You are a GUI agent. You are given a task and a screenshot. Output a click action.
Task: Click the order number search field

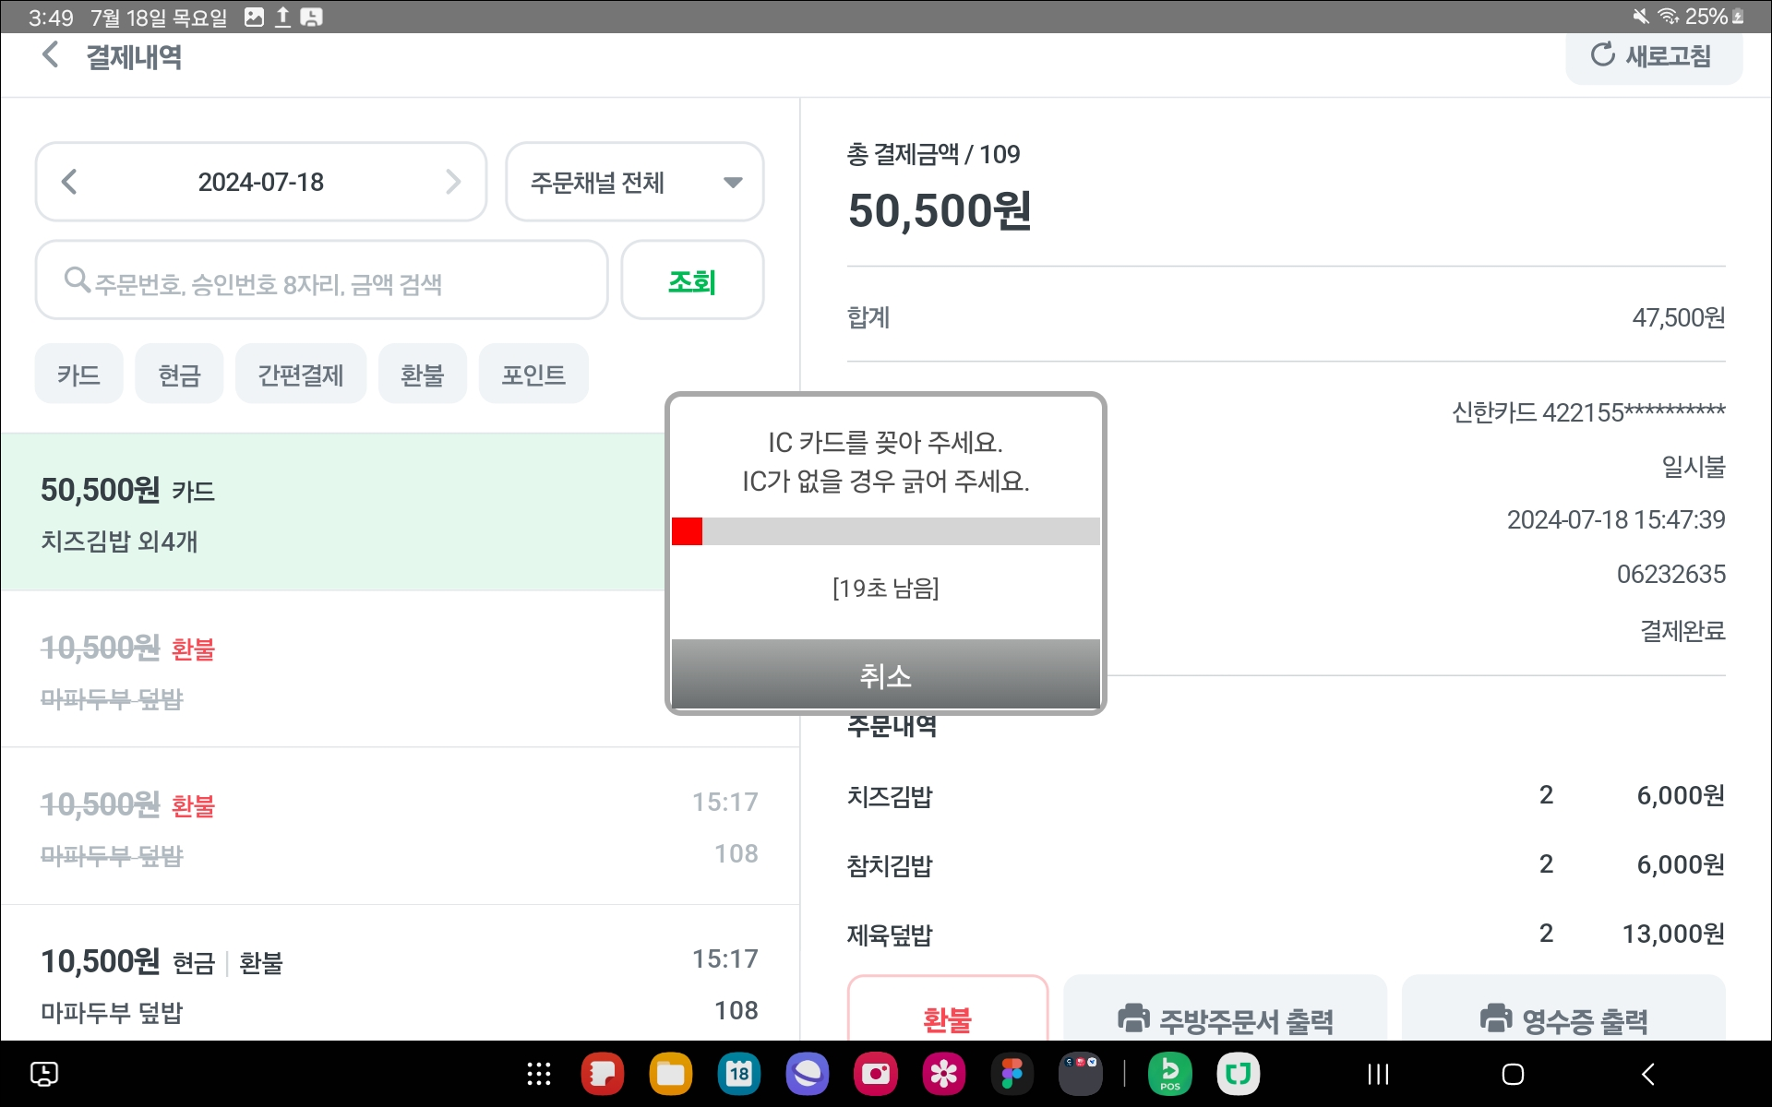321,281
